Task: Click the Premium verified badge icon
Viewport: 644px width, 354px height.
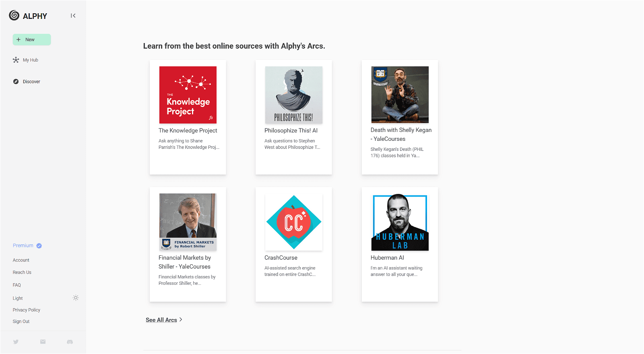Action: point(39,246)
